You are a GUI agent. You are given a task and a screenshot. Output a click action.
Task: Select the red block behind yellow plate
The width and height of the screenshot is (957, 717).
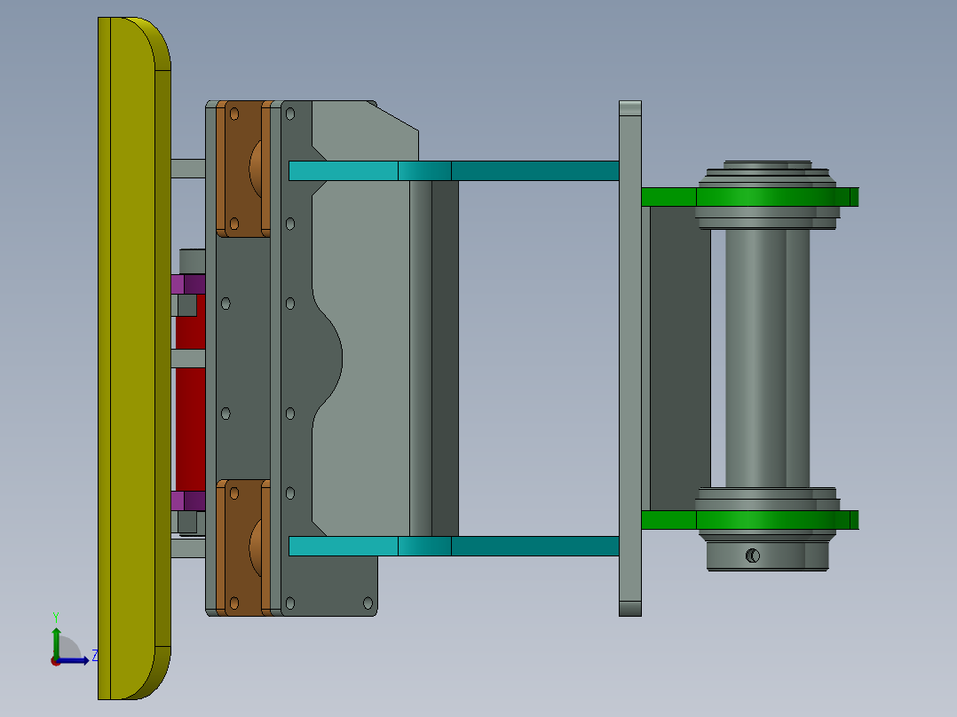tap(190, 421)
